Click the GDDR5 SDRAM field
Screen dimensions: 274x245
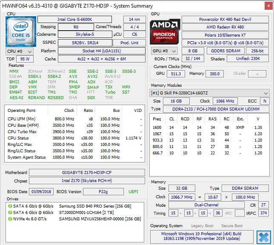(225, 51)
